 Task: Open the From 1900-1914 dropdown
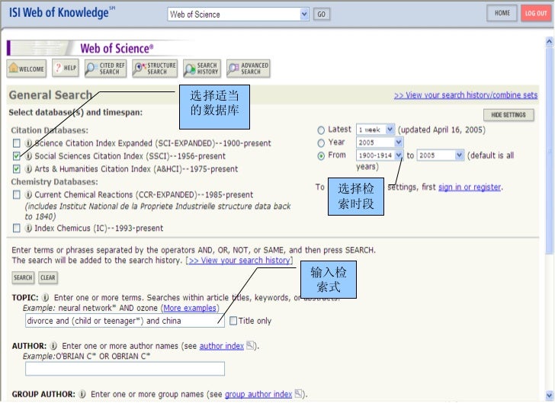(x=380, y=155)
